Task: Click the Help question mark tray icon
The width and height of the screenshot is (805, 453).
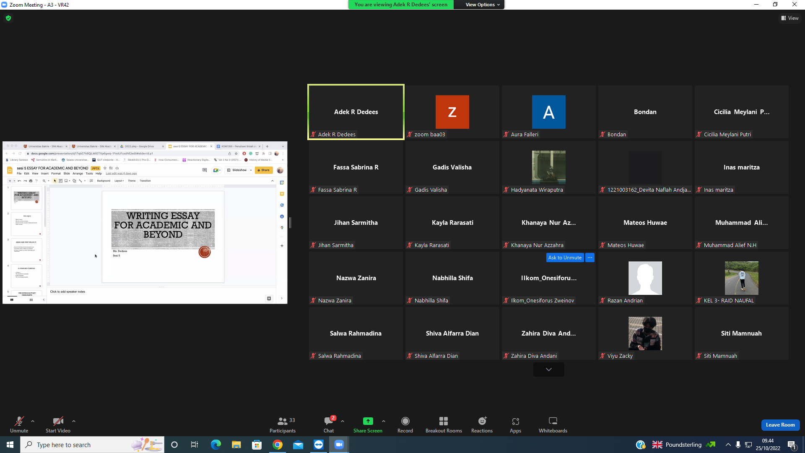Action: [640, 445]
